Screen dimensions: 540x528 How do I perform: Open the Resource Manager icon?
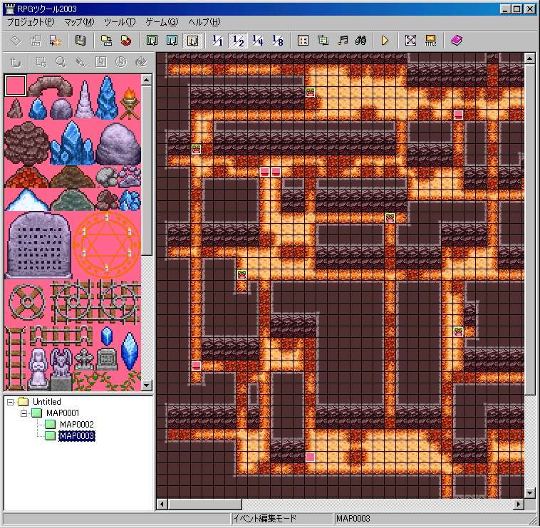[323, 41]
